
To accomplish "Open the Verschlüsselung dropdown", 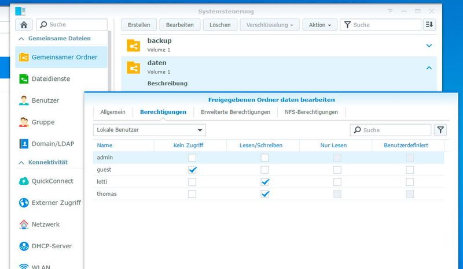I will (x=270, y=25).
